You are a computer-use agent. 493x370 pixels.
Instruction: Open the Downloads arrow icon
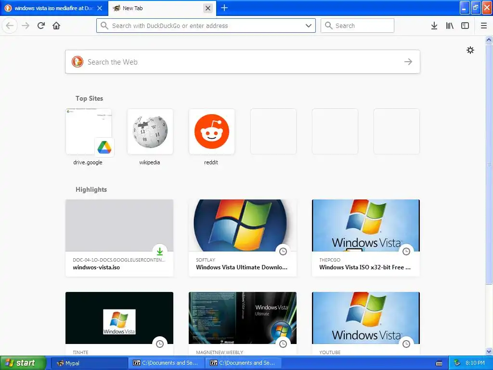click(434, 26)
